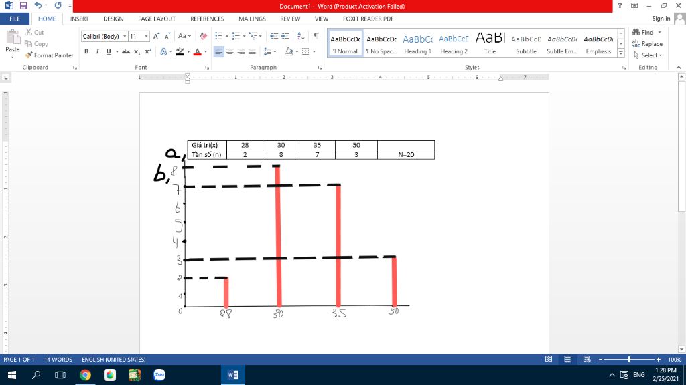The width and height of the screenshot is (686, 385).
Task: Open Line and Paragraph Spacing menu
Action: pos(269,51)
